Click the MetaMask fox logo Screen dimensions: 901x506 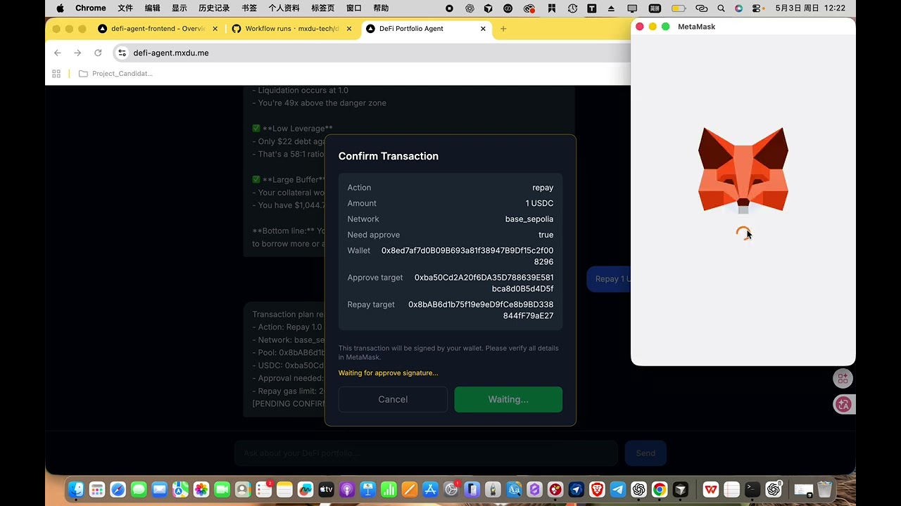click(x=743, y=170)
